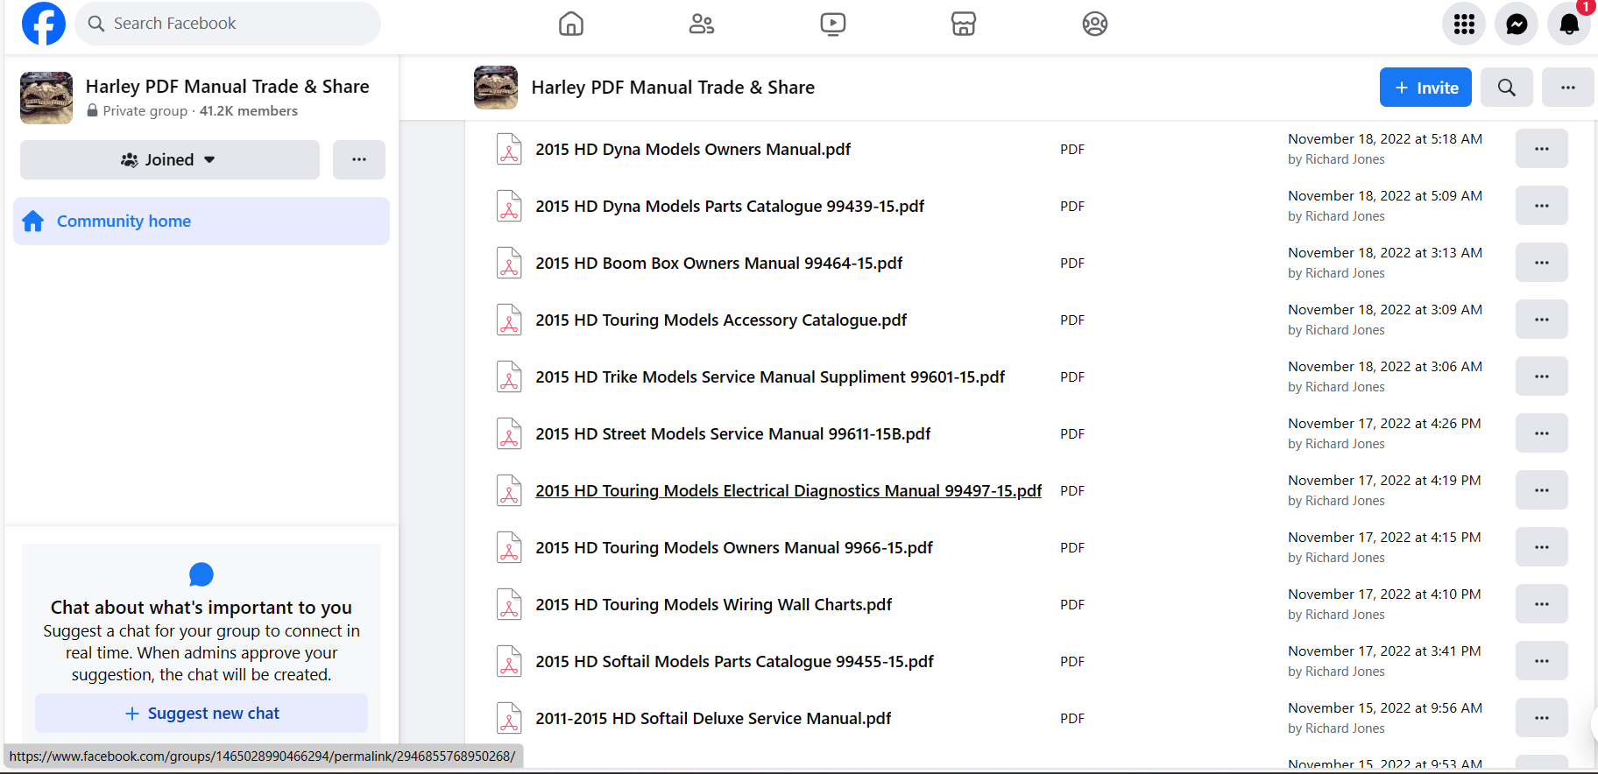Open the Watch video icon
Viewport: 1598px width, 774px height.
click(832, 24)
